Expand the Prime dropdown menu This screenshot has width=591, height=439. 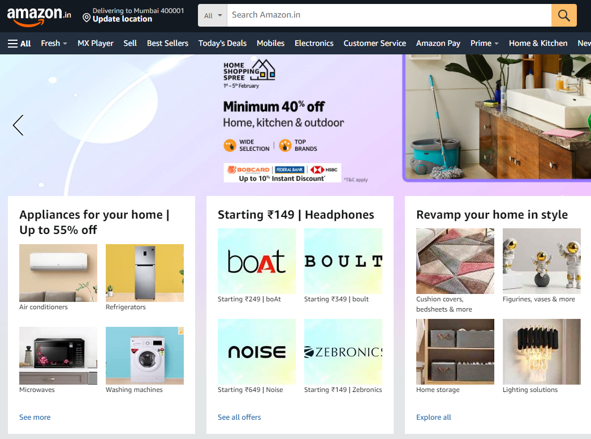click(484, 44)
